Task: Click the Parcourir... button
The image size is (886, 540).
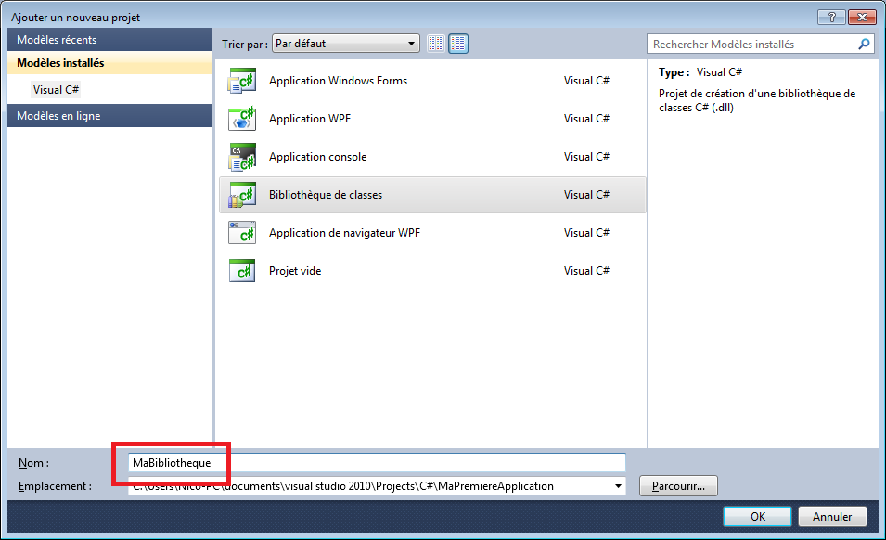Action: [x=678, y=485]
